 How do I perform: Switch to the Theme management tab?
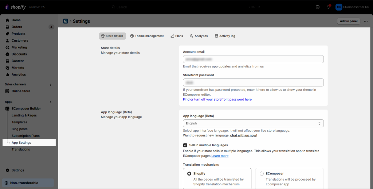tap(147, 36)
